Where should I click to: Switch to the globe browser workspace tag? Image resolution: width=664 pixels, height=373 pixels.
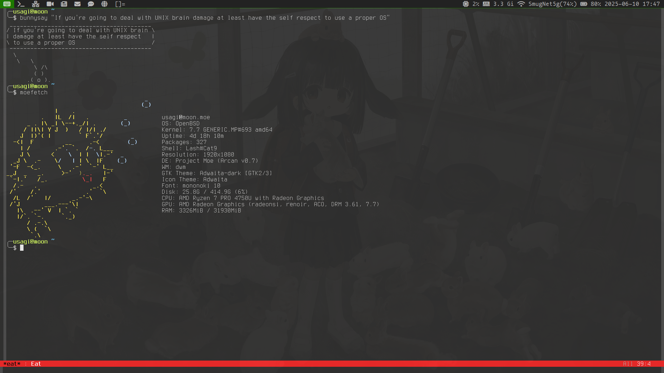coord(104,4)
